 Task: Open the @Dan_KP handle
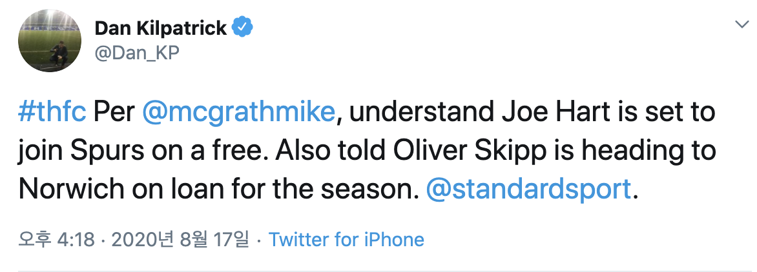[x=136, y=53]
